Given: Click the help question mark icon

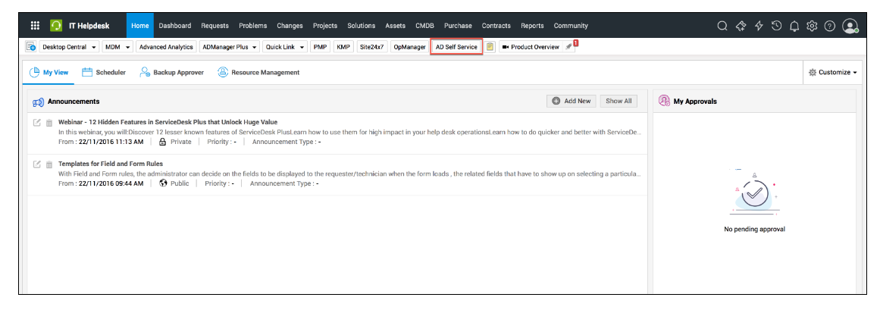Looking at the screenshot, I should pos(830,26).
